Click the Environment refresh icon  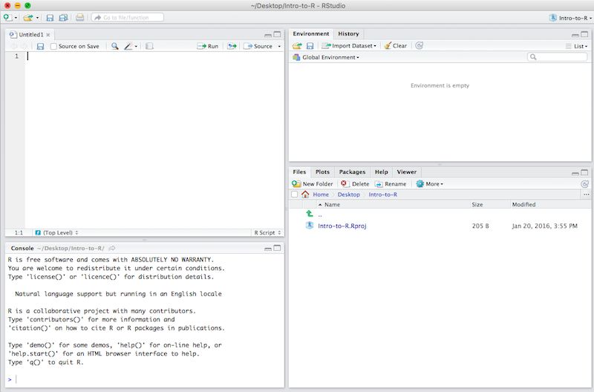419,46
